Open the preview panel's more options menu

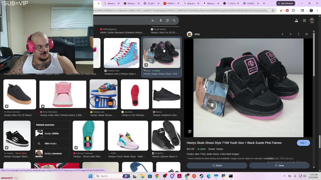click(x=298, y=34)
